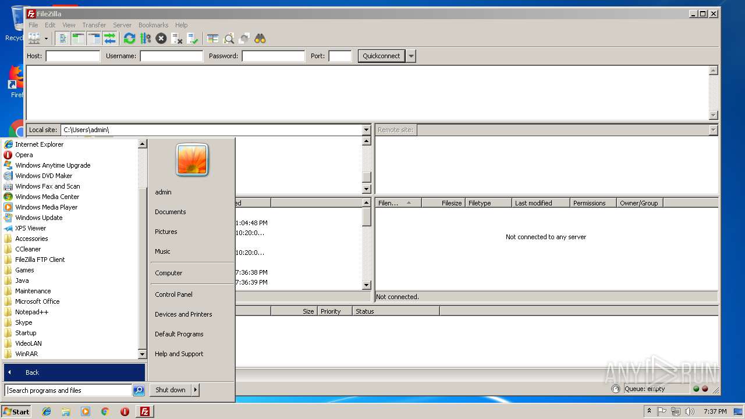Click the admin user picture thumbnail
745x419 pixels.
coord(192,159)
